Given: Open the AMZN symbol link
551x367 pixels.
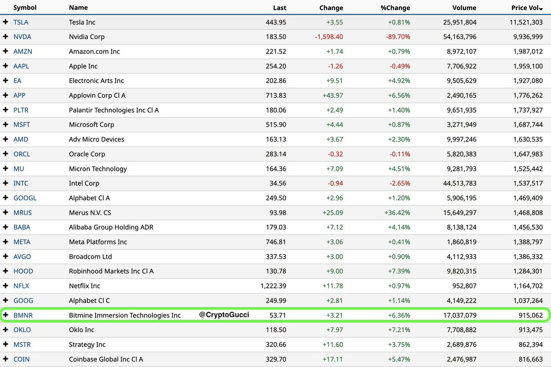Looking at the screenshot, I should click(x=22, y=51).
